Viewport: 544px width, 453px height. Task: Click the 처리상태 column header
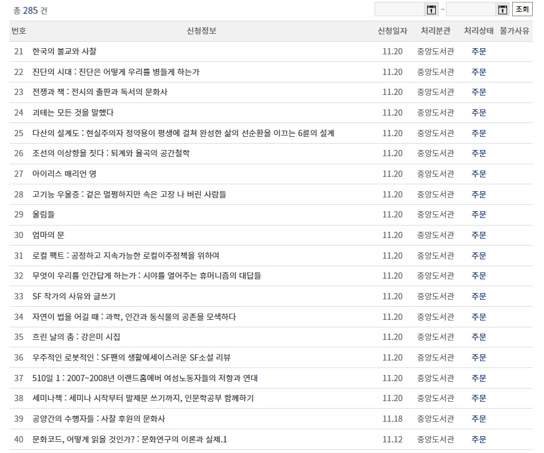click(x=478, y=30)
